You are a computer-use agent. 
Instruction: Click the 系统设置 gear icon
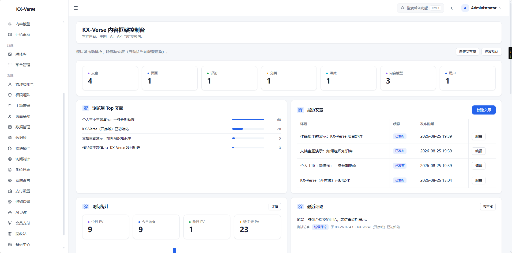(10, 180)
